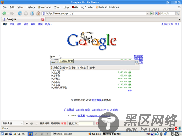Switch to Shell - Konsole taskbar window
This screenshot has width=182, height=136.
coord(63,134)
